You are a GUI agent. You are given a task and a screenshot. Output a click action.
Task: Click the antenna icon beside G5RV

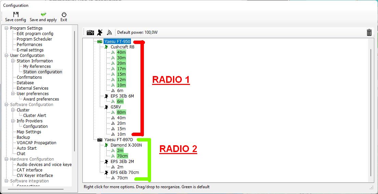(106, 107)
